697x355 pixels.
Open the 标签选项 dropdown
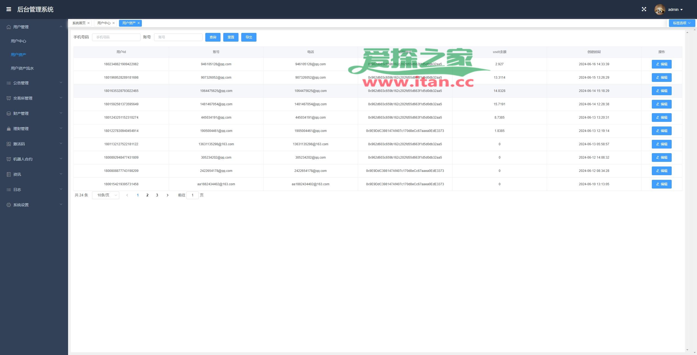[681, 23]
